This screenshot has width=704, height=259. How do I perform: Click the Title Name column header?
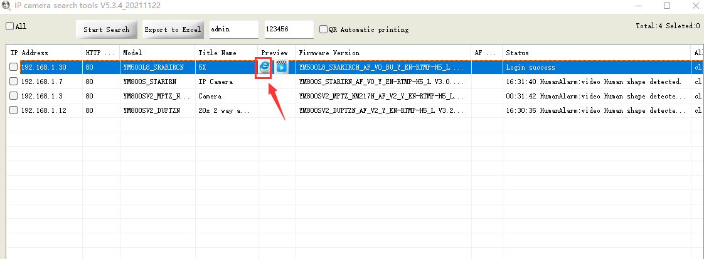226,53
